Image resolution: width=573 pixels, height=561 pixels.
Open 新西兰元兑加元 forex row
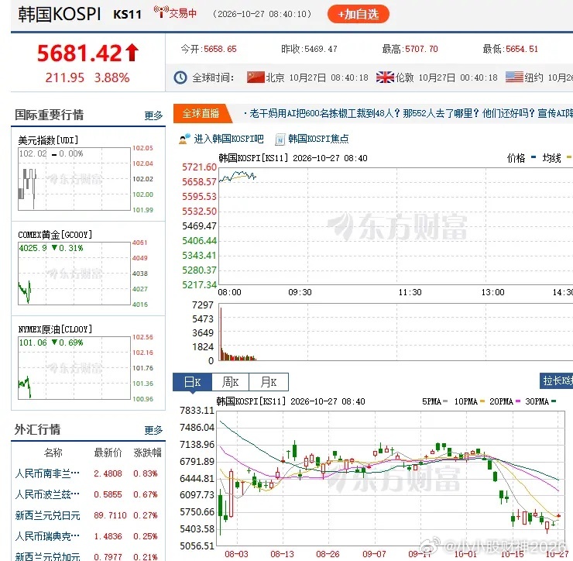point(87,556)
